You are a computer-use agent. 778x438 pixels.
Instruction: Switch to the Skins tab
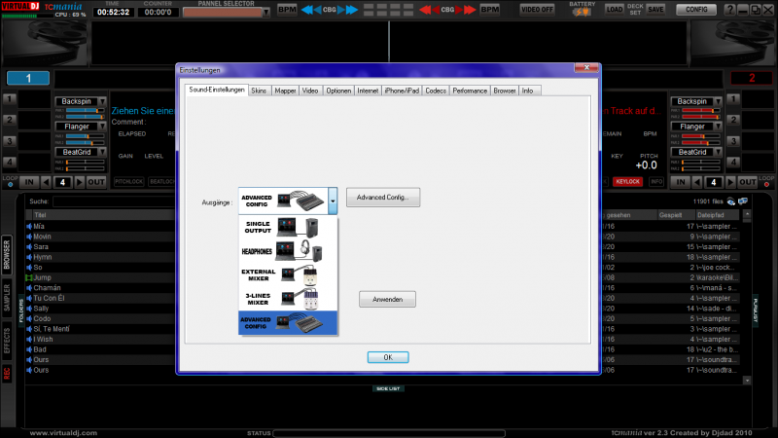259,91
